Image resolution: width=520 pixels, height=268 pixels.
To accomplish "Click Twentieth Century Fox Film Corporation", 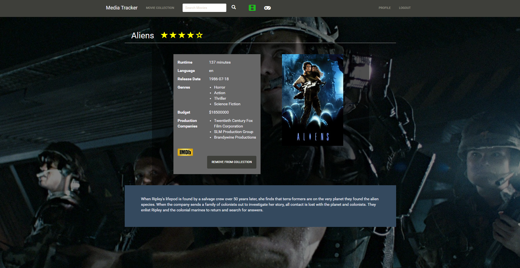I will (233, 123).
